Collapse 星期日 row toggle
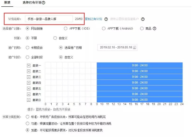This screenshot has height=137, width=193. (29, 100)
